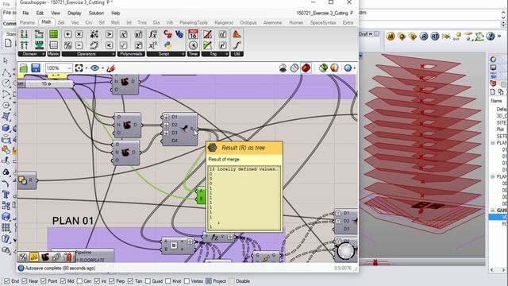Click the green A B component

coord(201,195)
